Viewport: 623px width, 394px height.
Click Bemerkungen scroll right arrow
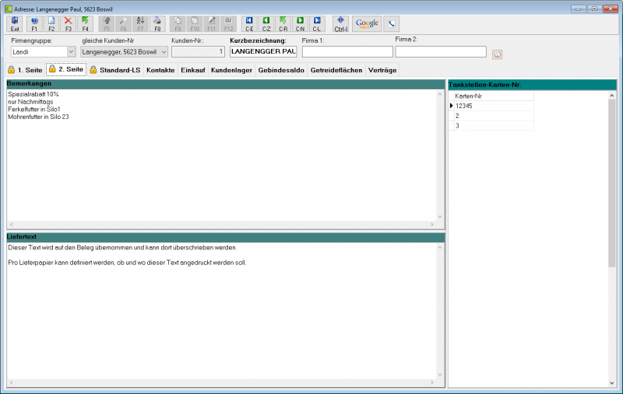coord(432,225)
